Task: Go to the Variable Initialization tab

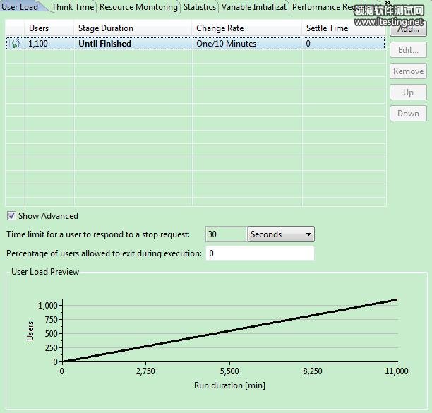Action: 253,7
